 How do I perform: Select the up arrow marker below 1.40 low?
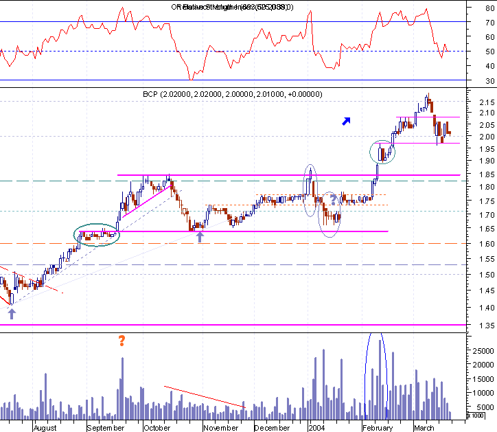pos(12,314)
